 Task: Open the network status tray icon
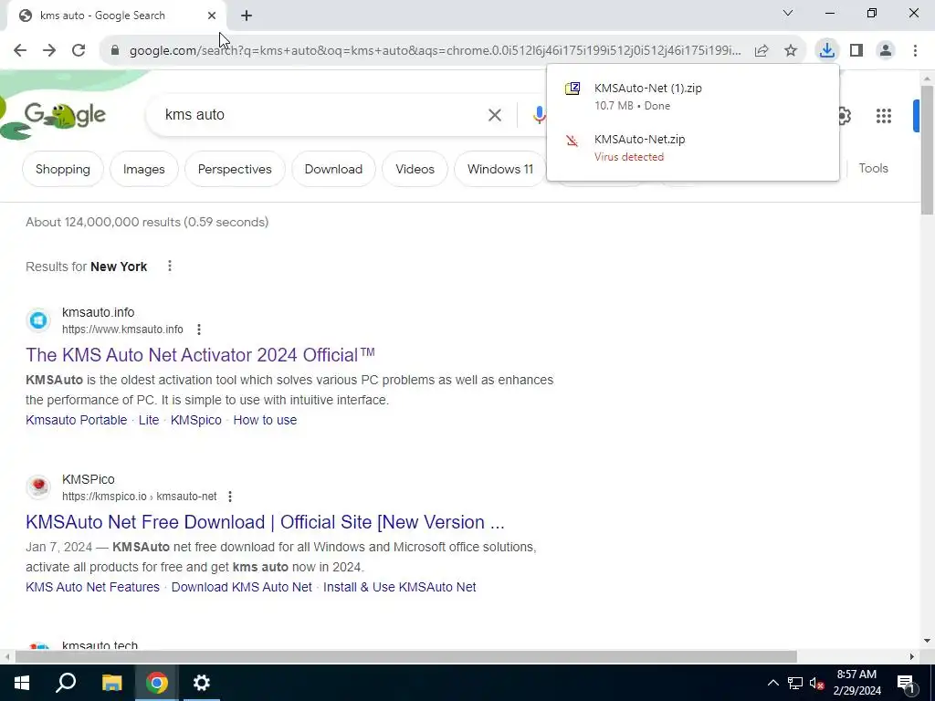[x=795, y=683]
